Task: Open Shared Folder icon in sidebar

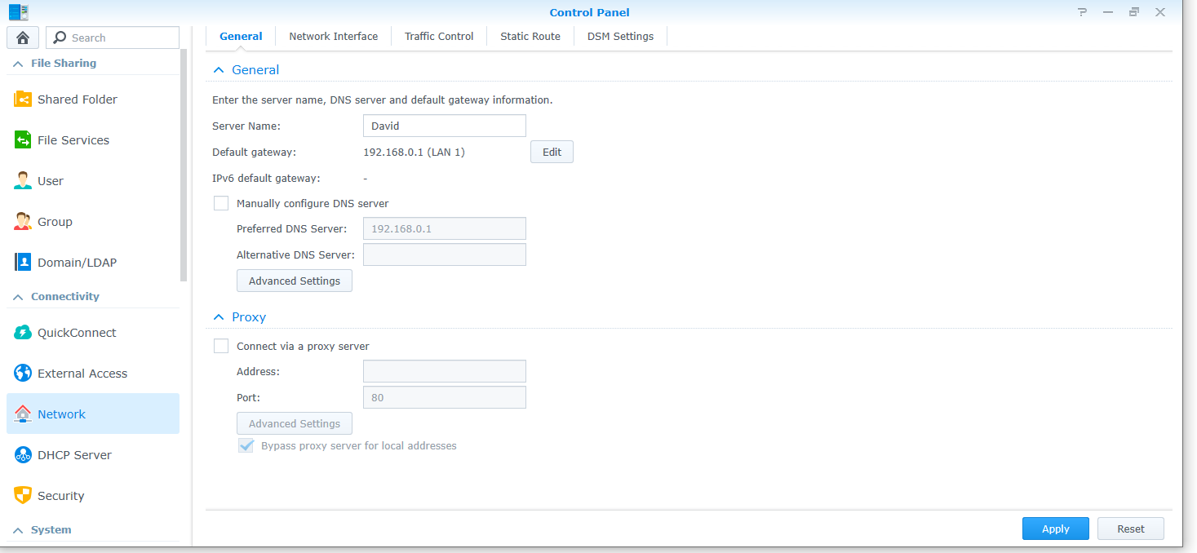Action: [23, 100]
